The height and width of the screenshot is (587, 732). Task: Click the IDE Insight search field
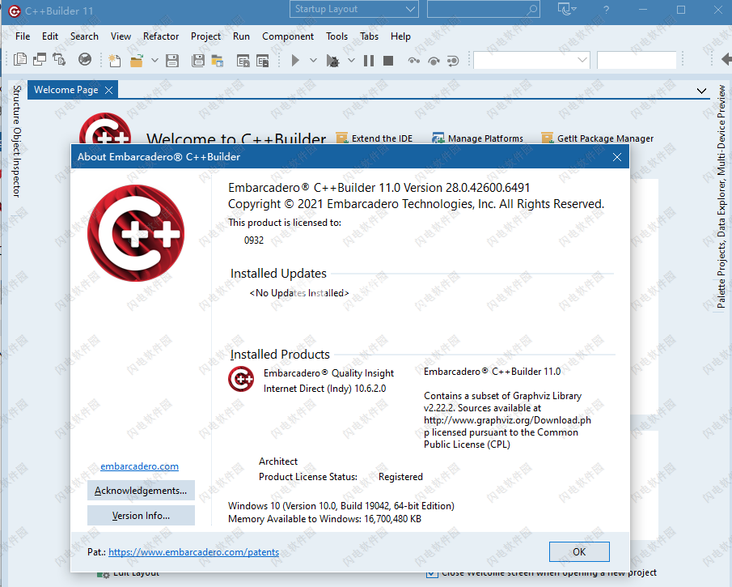point(483,10)
